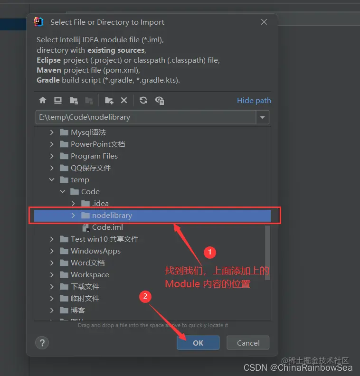Select Program Files in the tree
Screen dimensions: 360x376
coord(94,156)
